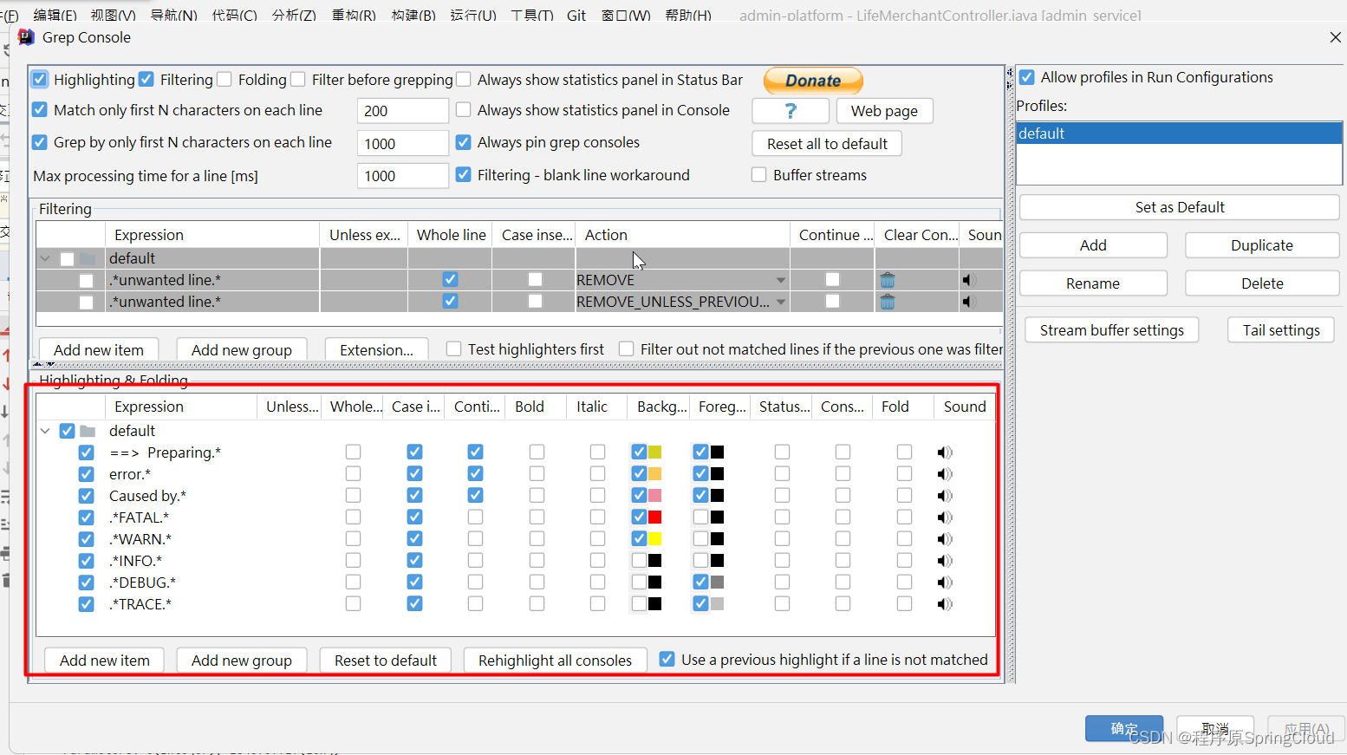Click the Duplicate profile button
This screenshot has height=755, width=1347.
1262,245
